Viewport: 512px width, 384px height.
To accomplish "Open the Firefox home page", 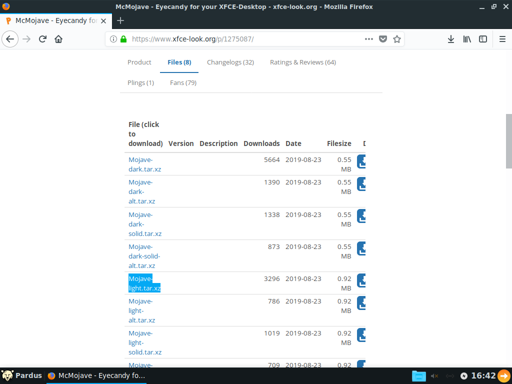I will [x=58, y=39].
